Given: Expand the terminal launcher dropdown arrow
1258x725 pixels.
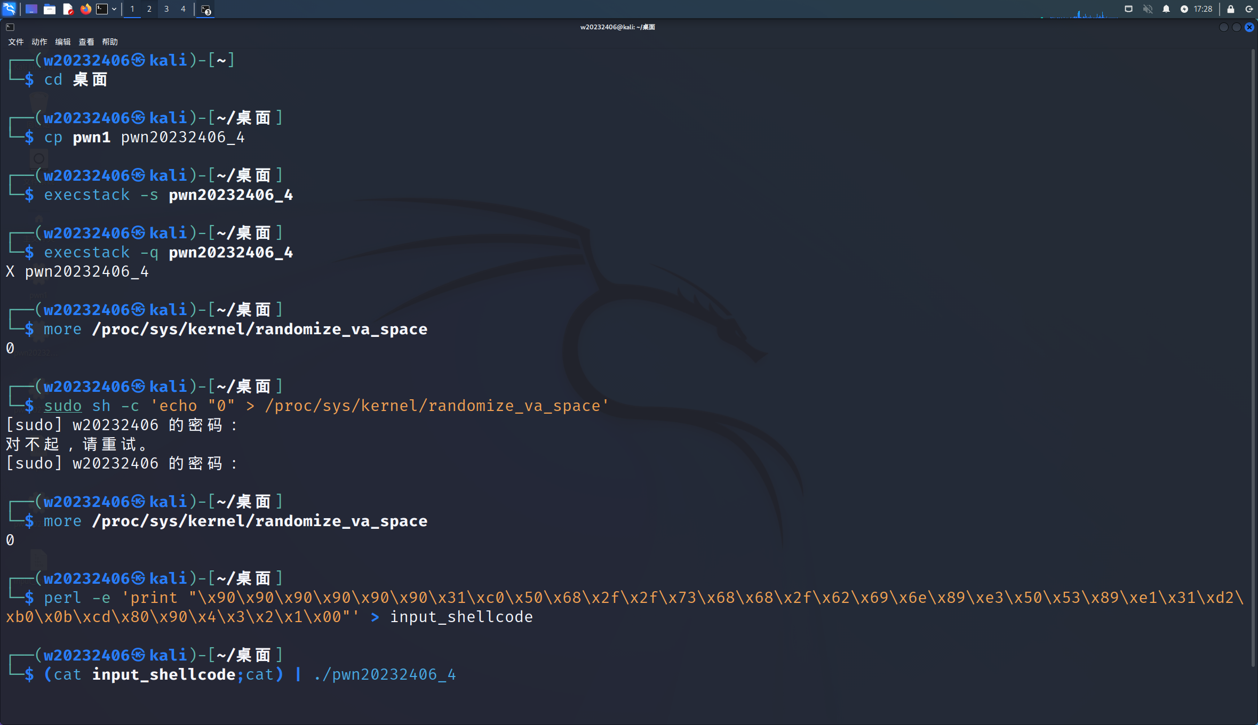Looking at the screenshot, I should 114,9.
